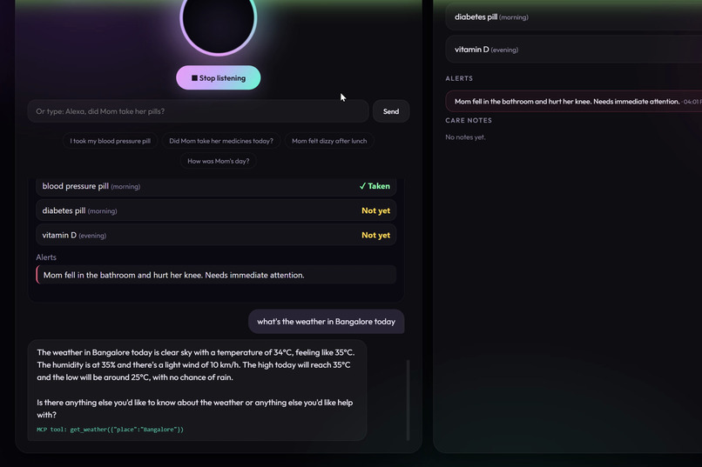Screen dimensions: 702x467
Task: Click the Stop listening button
Action: pyautogui.click(x=218, y=77)
